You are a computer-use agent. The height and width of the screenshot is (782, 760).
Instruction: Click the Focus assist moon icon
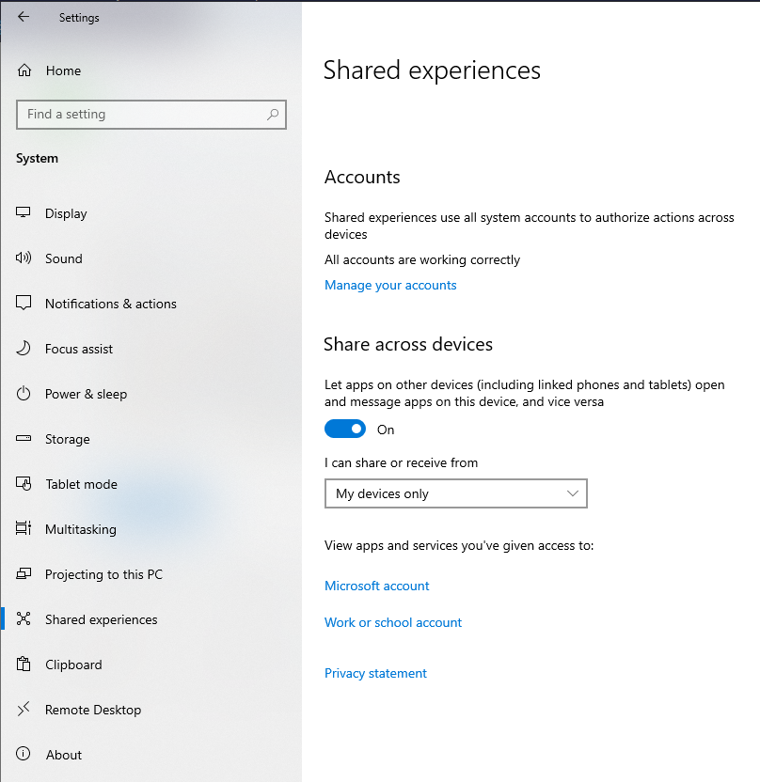23,348
